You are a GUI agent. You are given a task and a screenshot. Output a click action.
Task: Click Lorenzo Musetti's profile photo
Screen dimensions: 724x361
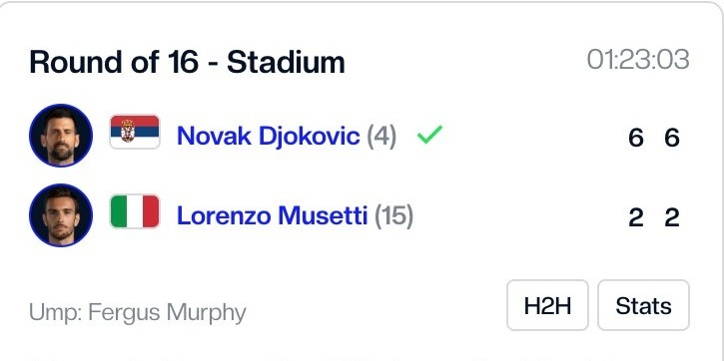pos(61,215)
